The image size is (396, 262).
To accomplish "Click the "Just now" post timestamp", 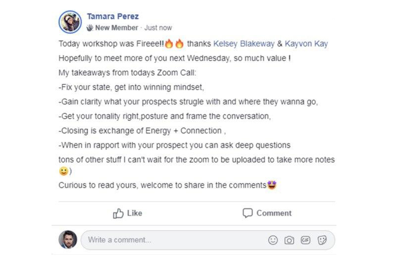I will [158, 28].
